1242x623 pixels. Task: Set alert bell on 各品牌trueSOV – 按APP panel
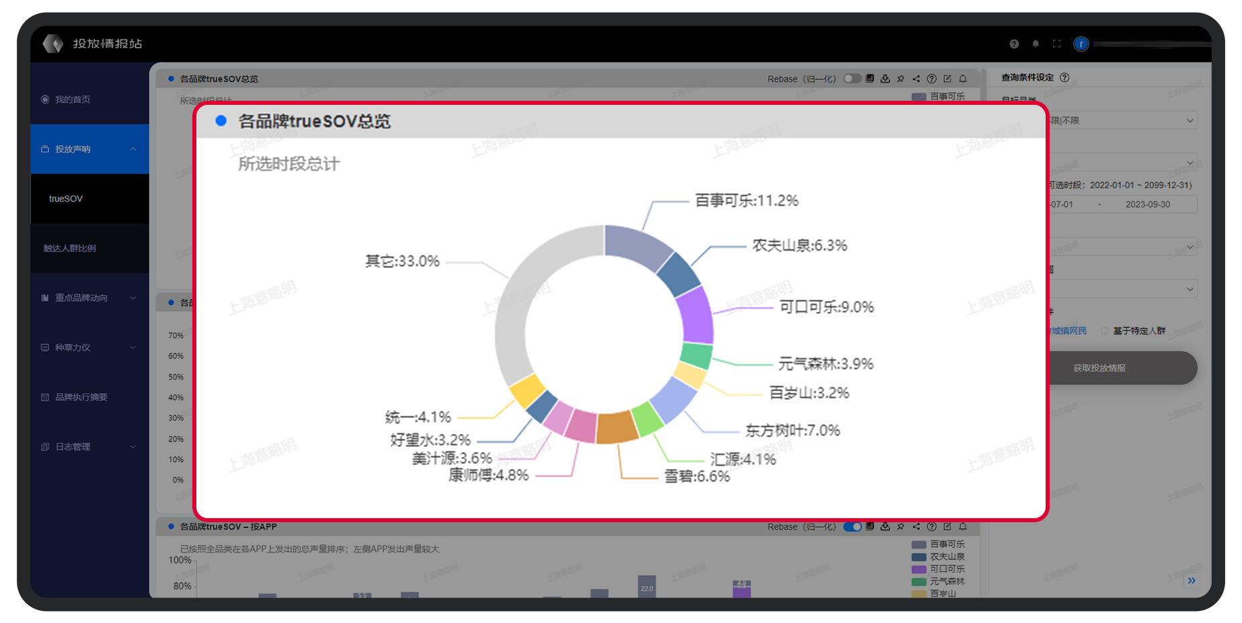click(962, 526)
